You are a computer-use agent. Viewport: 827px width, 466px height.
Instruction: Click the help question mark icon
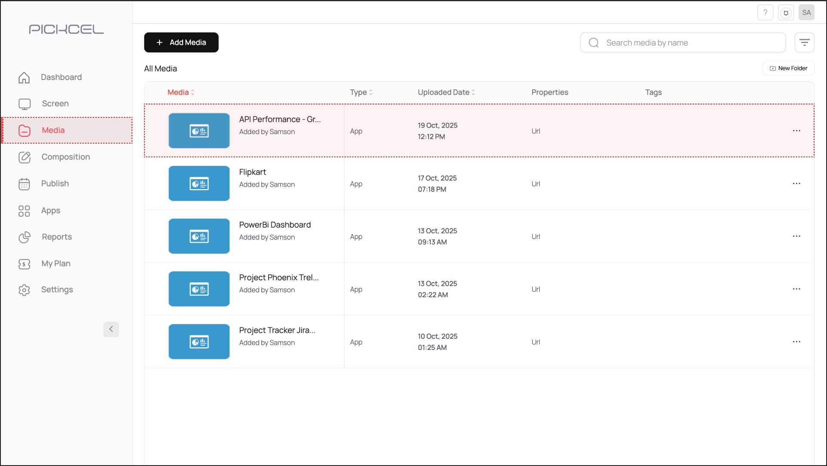[x=765, y=12]
